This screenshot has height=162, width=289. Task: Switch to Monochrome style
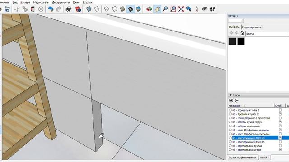pos(139,9)
